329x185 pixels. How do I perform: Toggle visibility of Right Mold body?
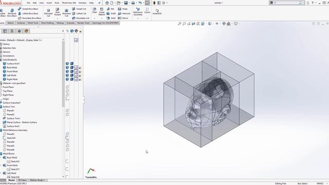pos(67,79)
